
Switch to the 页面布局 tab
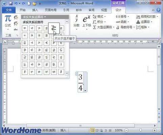[x=51, y=10]
